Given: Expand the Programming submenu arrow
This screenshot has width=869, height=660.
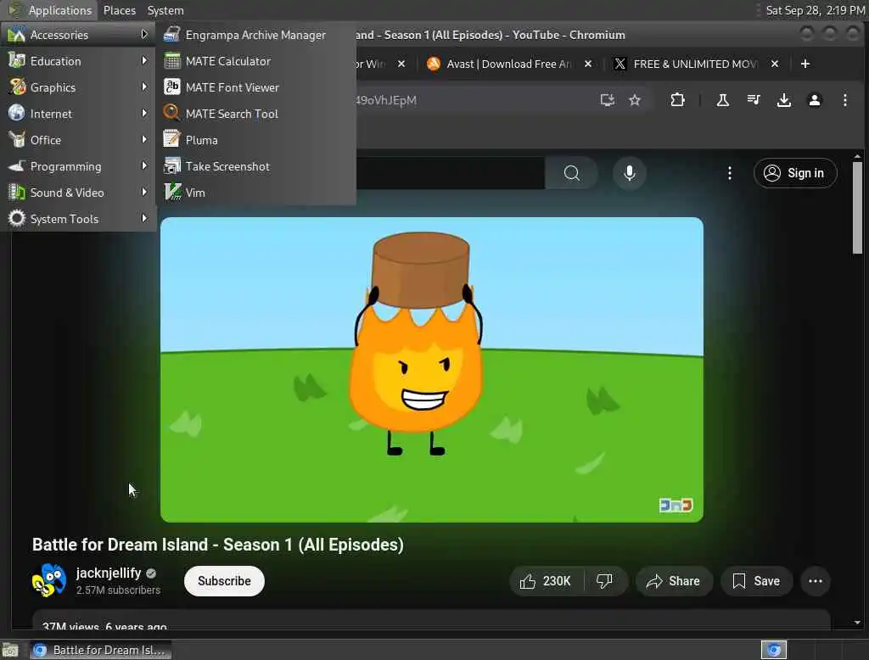Looking at the screenshot, I should click(x=144, y=165).
